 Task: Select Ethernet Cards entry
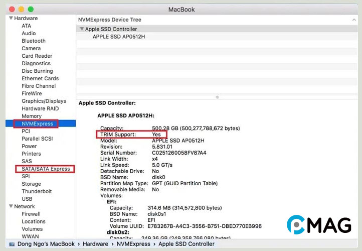[x=40, y=78]
